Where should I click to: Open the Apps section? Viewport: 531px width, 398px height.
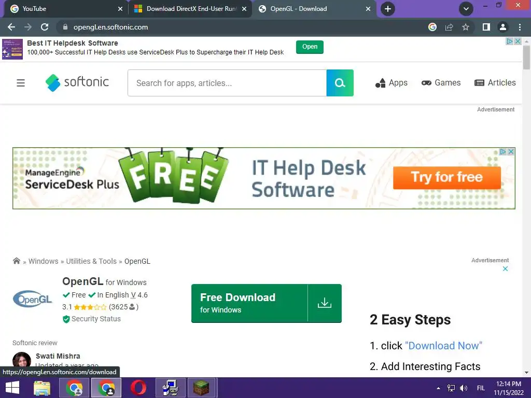392,83
